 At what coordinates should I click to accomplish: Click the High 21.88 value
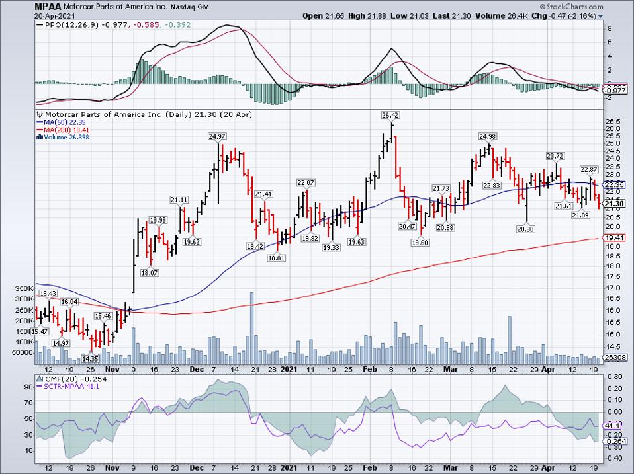point(368,16)
